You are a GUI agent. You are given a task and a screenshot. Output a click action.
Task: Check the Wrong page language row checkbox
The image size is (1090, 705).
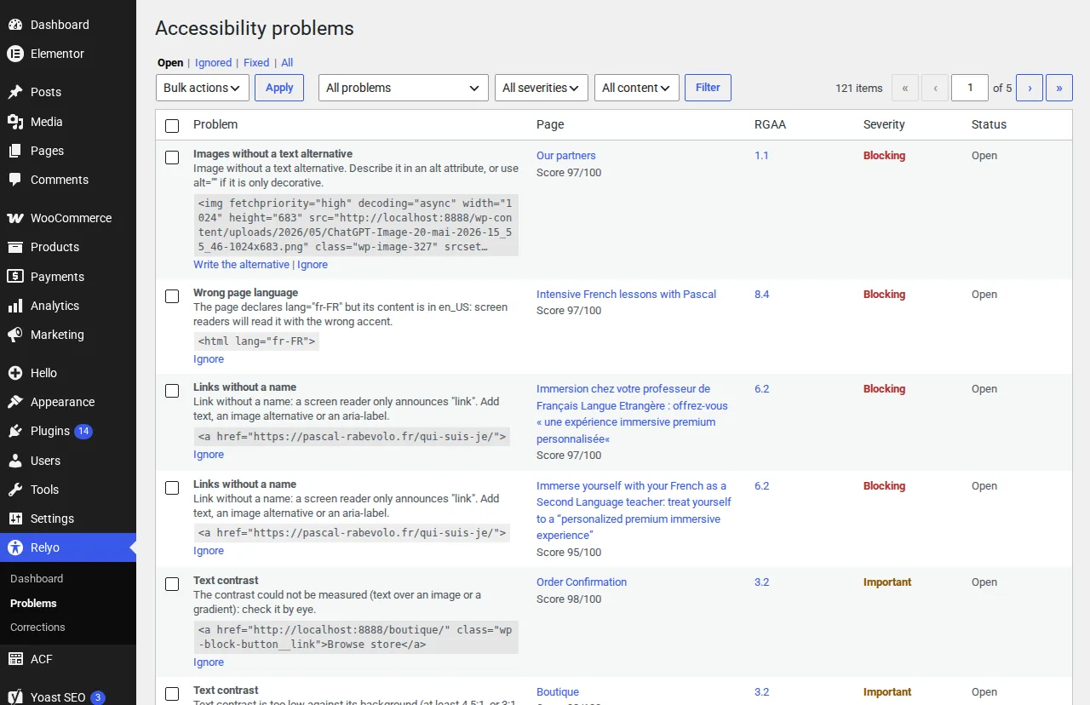(172, 296)
